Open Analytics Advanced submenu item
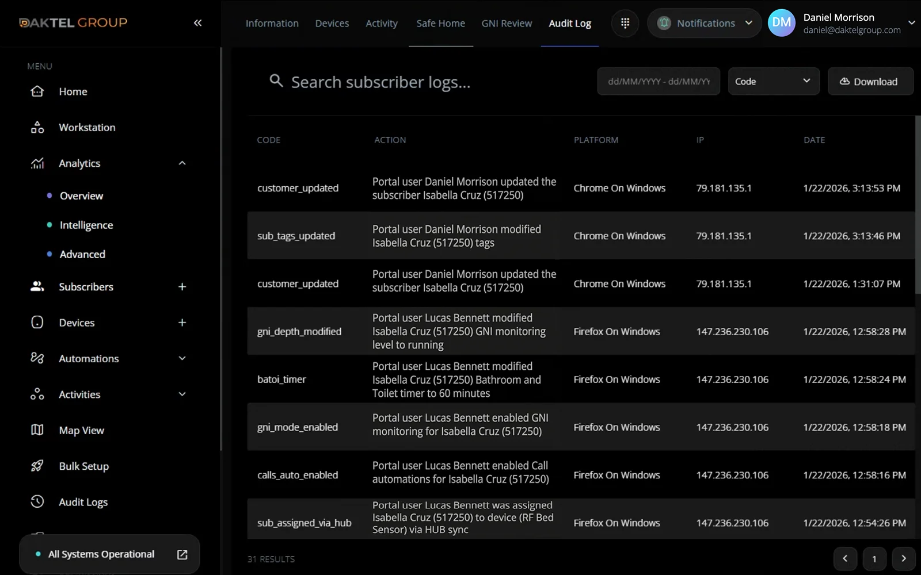 tap(82, 254)
